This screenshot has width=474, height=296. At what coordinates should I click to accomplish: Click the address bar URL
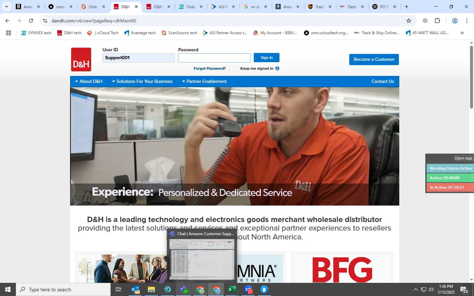tap(94, 21)
